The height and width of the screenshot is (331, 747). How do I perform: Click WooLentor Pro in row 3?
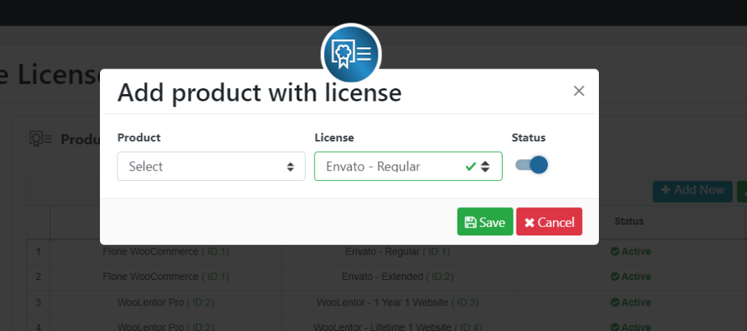[166, 303]
